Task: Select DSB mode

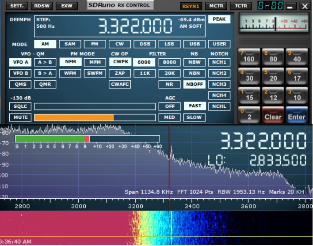Action: pyautogui.click(x=145, y=44)
